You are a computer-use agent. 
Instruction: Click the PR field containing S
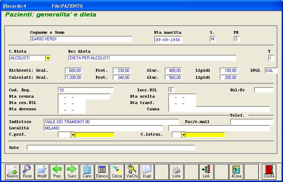coord(237,39)
